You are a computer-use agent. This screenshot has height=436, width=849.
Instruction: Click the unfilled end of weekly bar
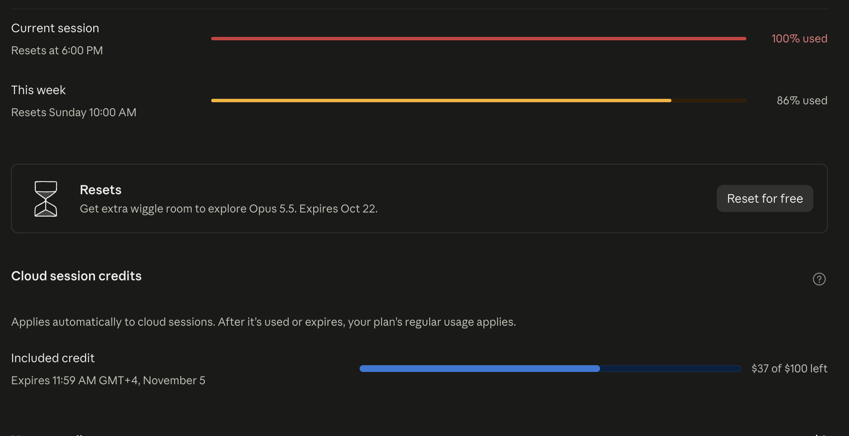[x=709, y=101]
